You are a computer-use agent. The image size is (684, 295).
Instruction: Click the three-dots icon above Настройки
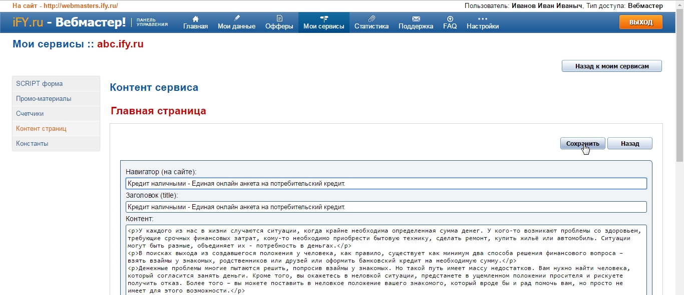482,18
